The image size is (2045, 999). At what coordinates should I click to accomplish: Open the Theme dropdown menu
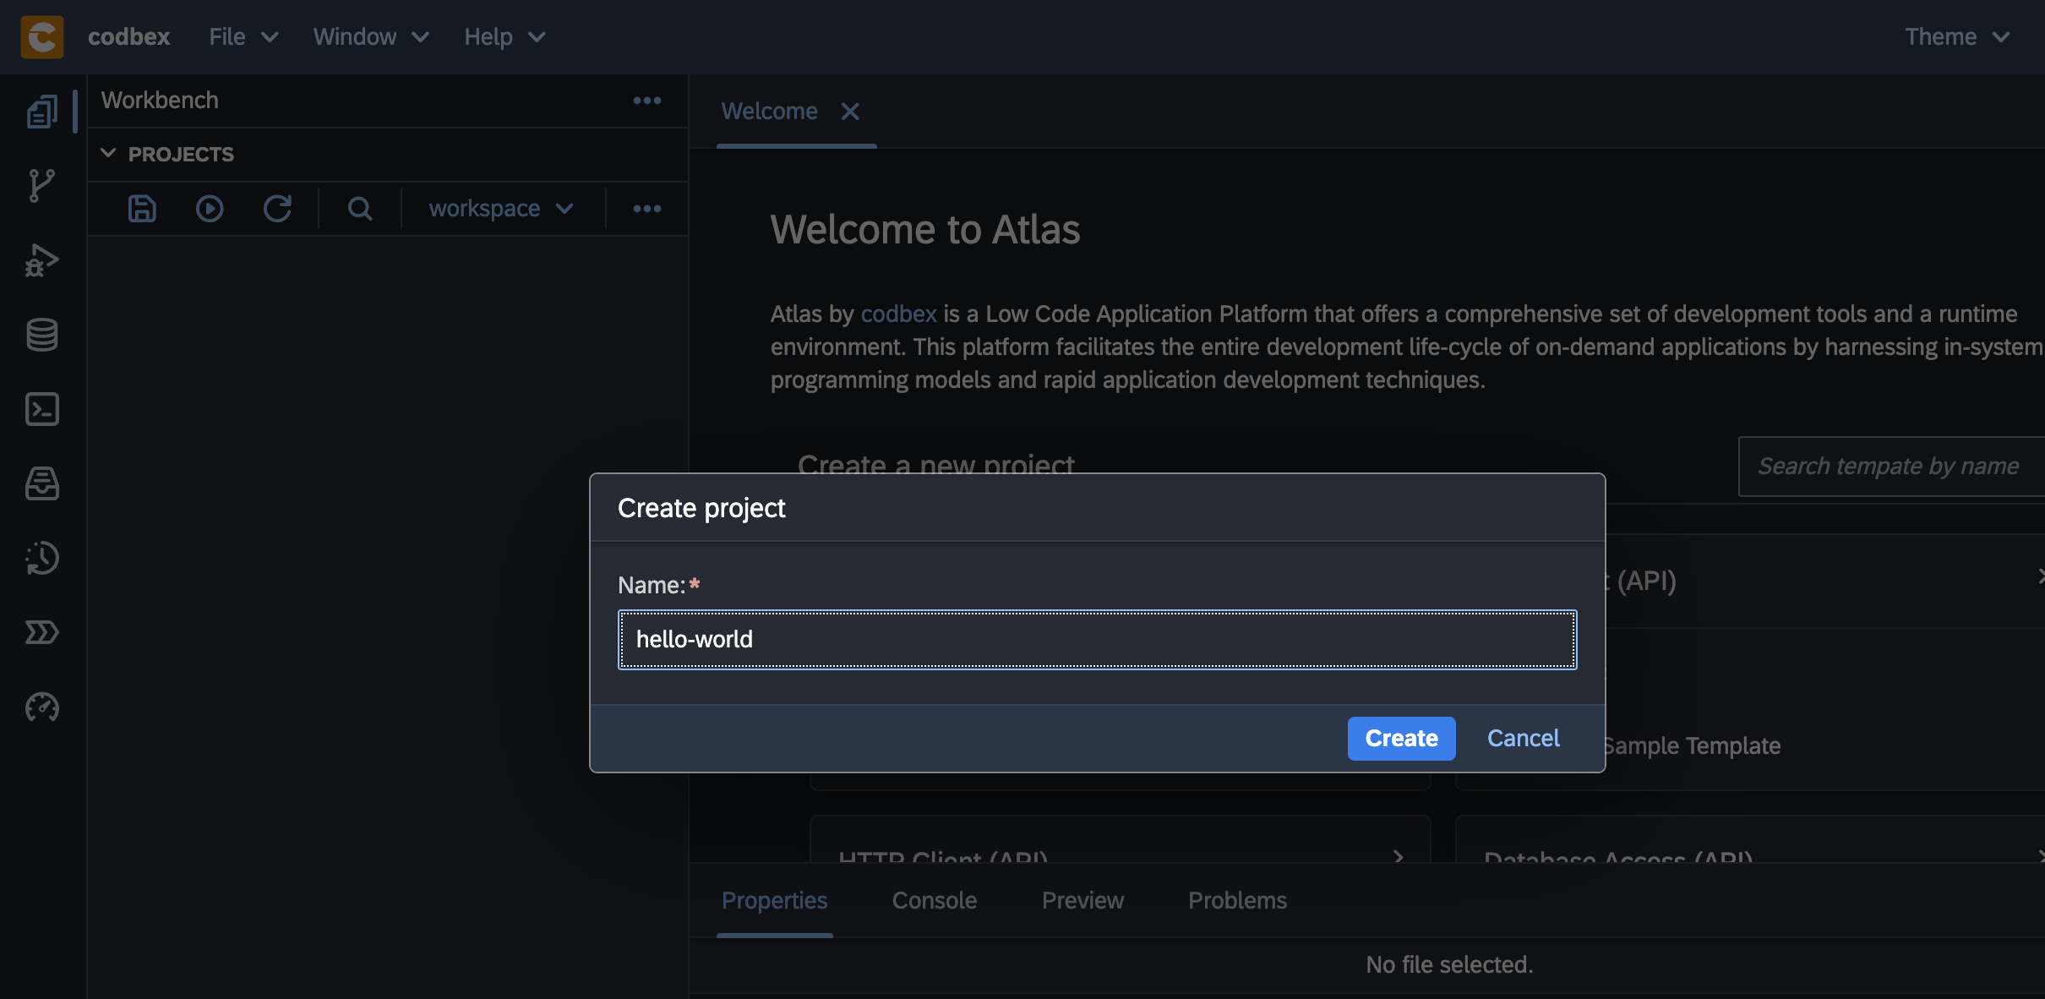point(1956,37)
